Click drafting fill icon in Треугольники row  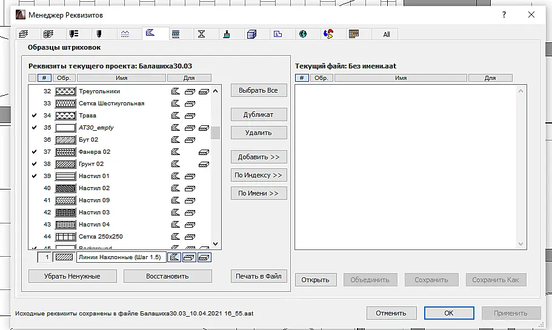(x=176, y=91)
